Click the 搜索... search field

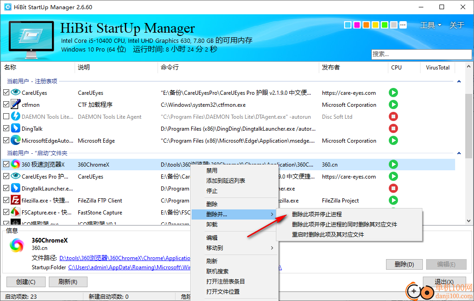[421, 54]
